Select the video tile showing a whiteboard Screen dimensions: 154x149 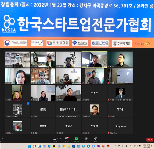(120, 76)
